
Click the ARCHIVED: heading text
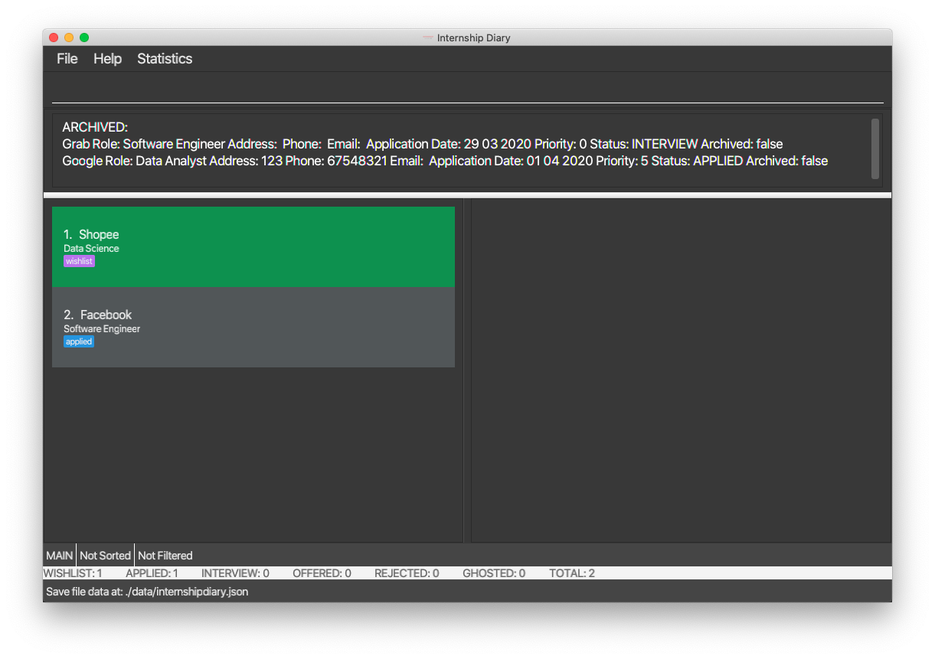(95, 127)
